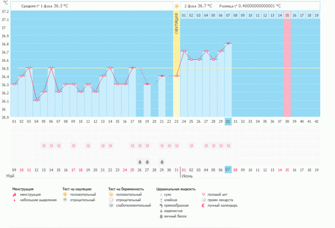This screenshot has height=228, width=335.
Task: Click the 'Менструация' legend heading
Action: click(x=23, y=189)
